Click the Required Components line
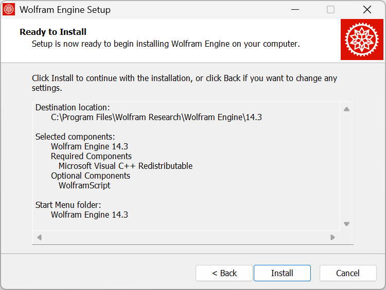 pos(91,156)
